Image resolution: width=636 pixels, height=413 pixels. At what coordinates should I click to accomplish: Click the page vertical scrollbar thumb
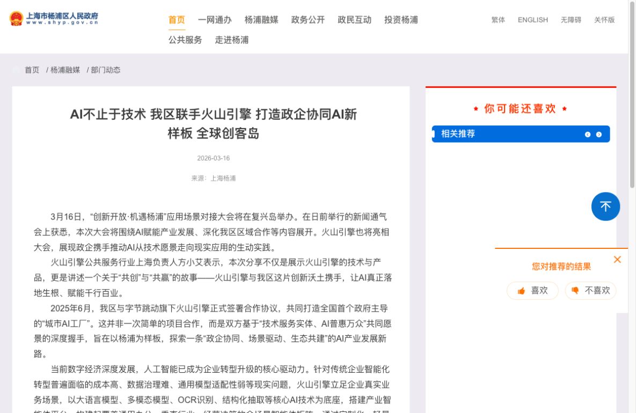(632, 94)
